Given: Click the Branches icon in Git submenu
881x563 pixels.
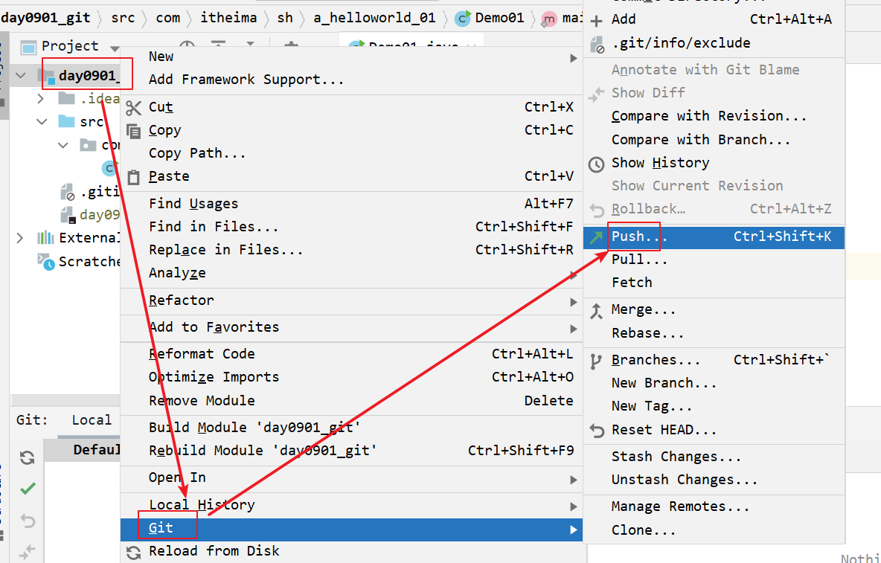Looking at the screenshot, I should (x=597, y=361).
